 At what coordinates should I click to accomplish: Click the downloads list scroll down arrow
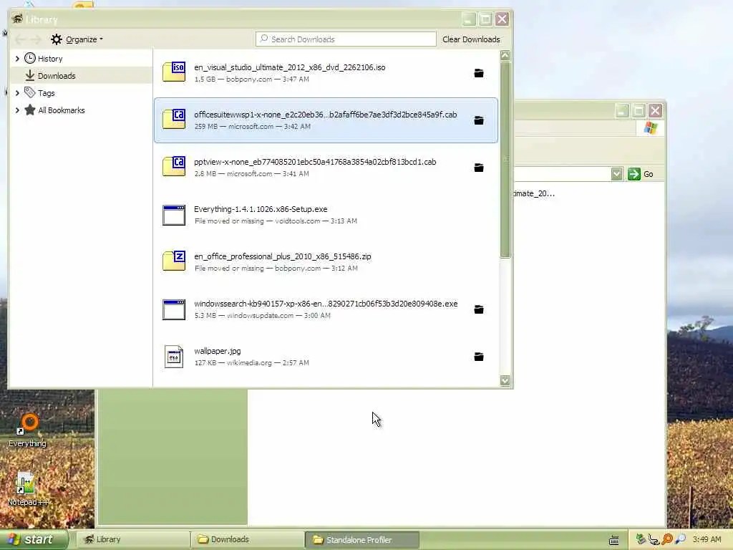click(505, 380)
